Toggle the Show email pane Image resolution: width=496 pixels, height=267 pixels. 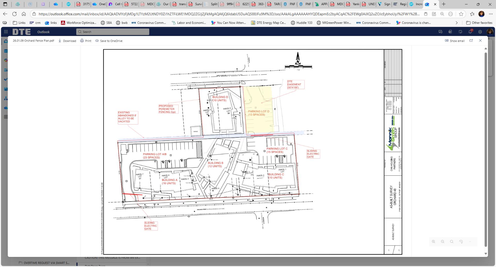click(x=455, y=41)
